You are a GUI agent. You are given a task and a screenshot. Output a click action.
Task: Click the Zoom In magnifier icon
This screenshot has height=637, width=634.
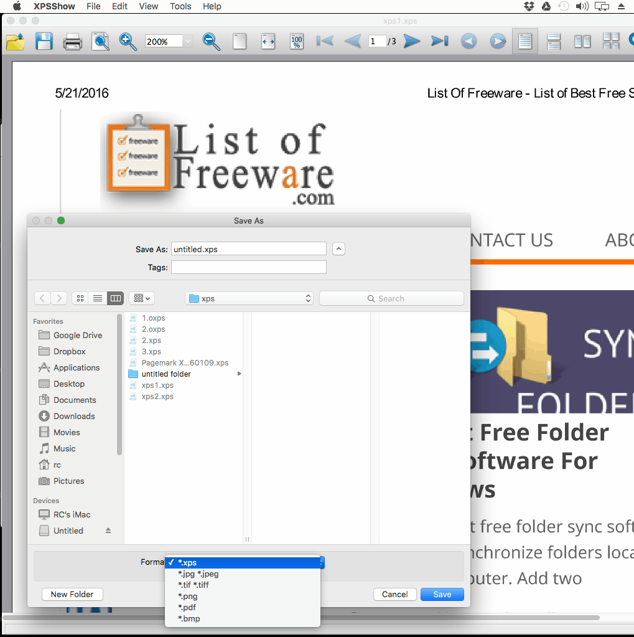tap(128, 42)
